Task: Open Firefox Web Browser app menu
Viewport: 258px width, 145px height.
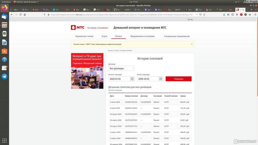Action: (x=26, y=2)
